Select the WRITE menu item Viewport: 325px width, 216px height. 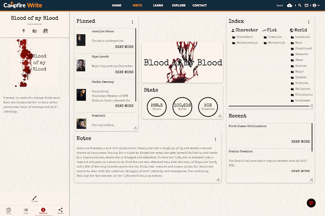coord(137,6)
